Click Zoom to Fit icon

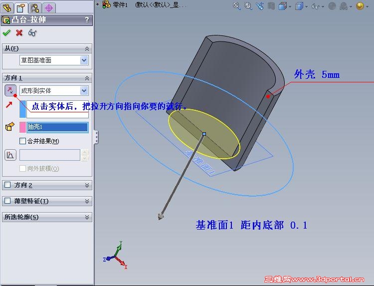[236, 6]
